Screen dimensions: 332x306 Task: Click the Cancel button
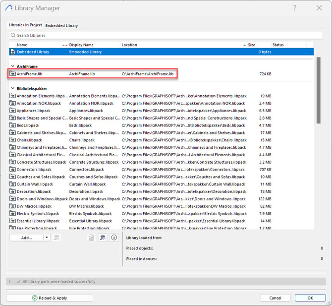[275, 298]
